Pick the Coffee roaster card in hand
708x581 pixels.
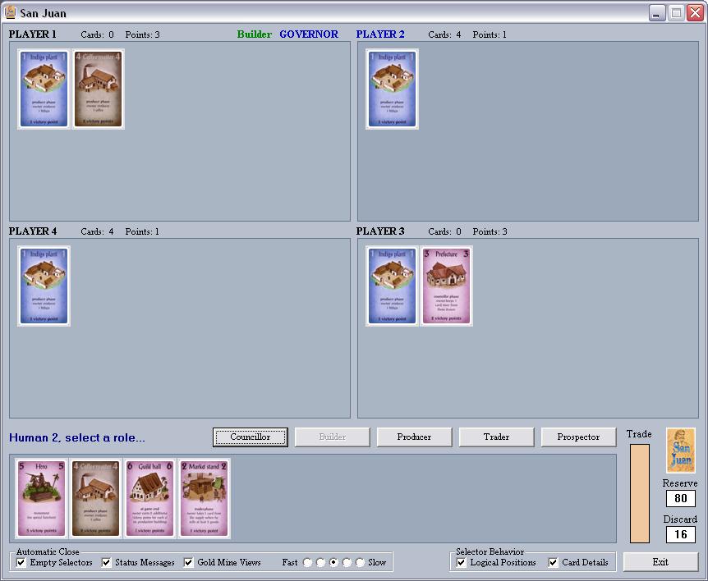[96, 498]
